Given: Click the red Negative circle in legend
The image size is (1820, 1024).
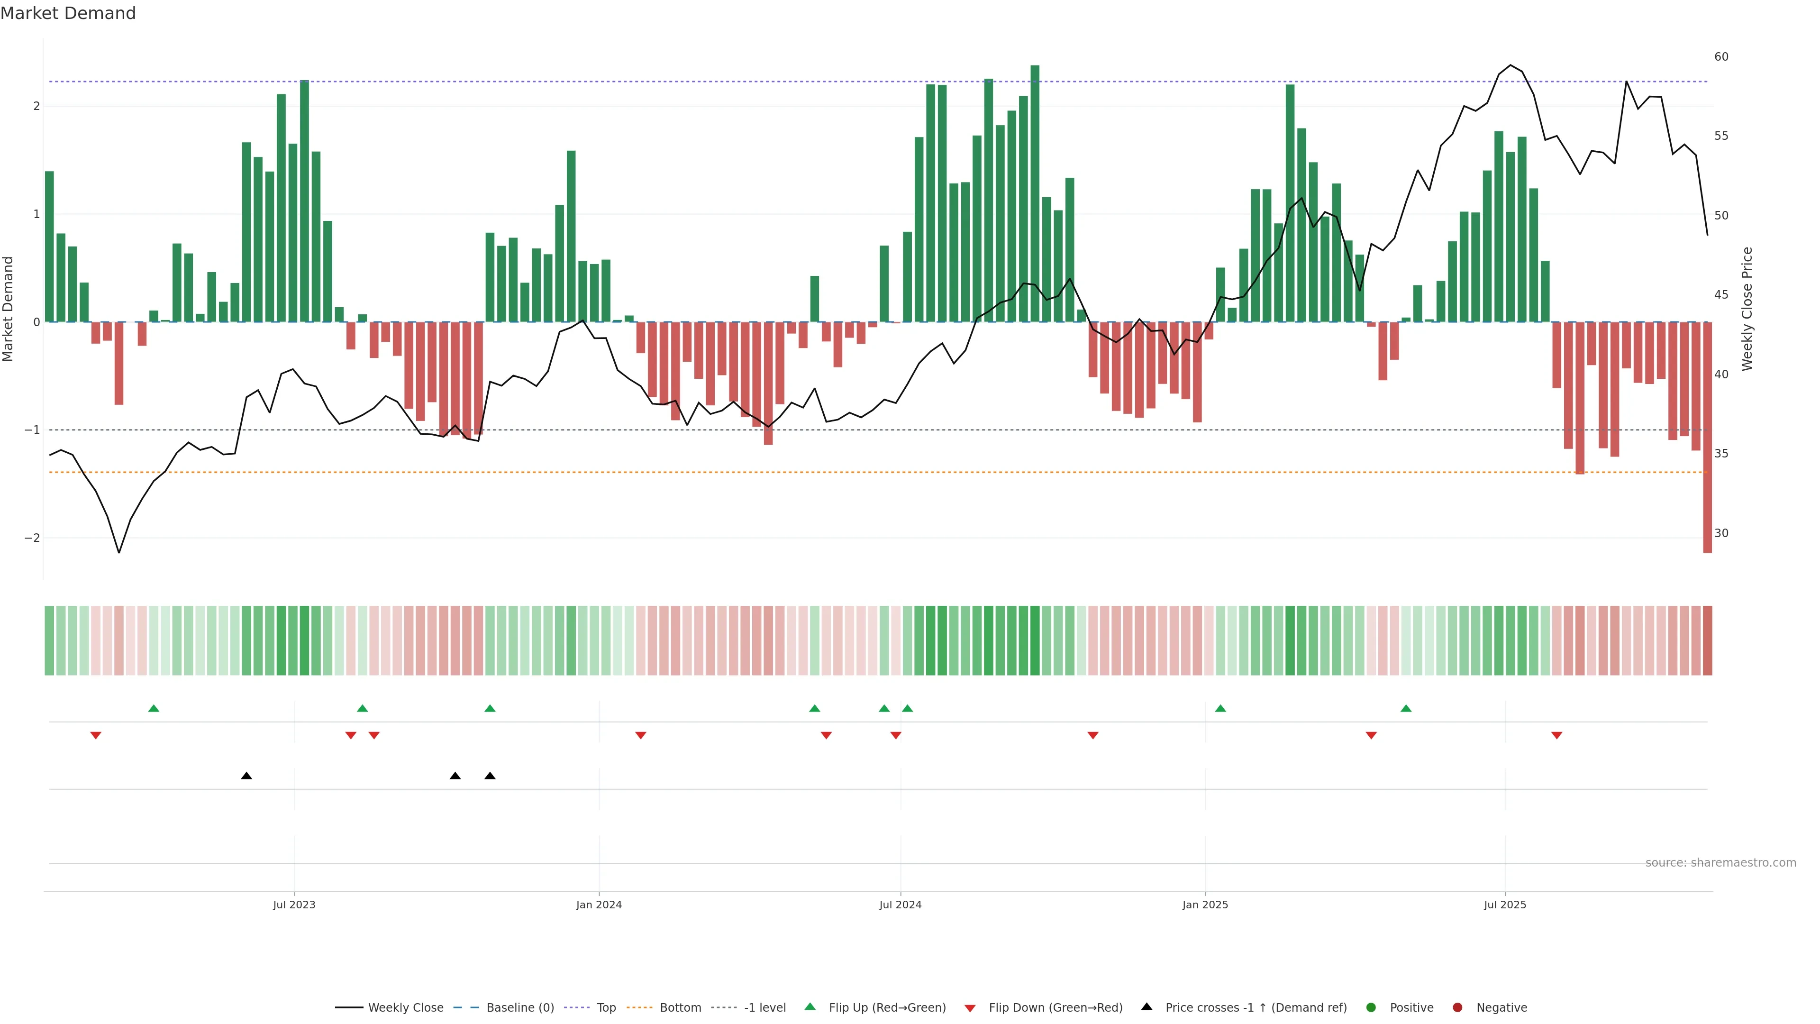Looking at the screenshot, I should point(1457,1007).
